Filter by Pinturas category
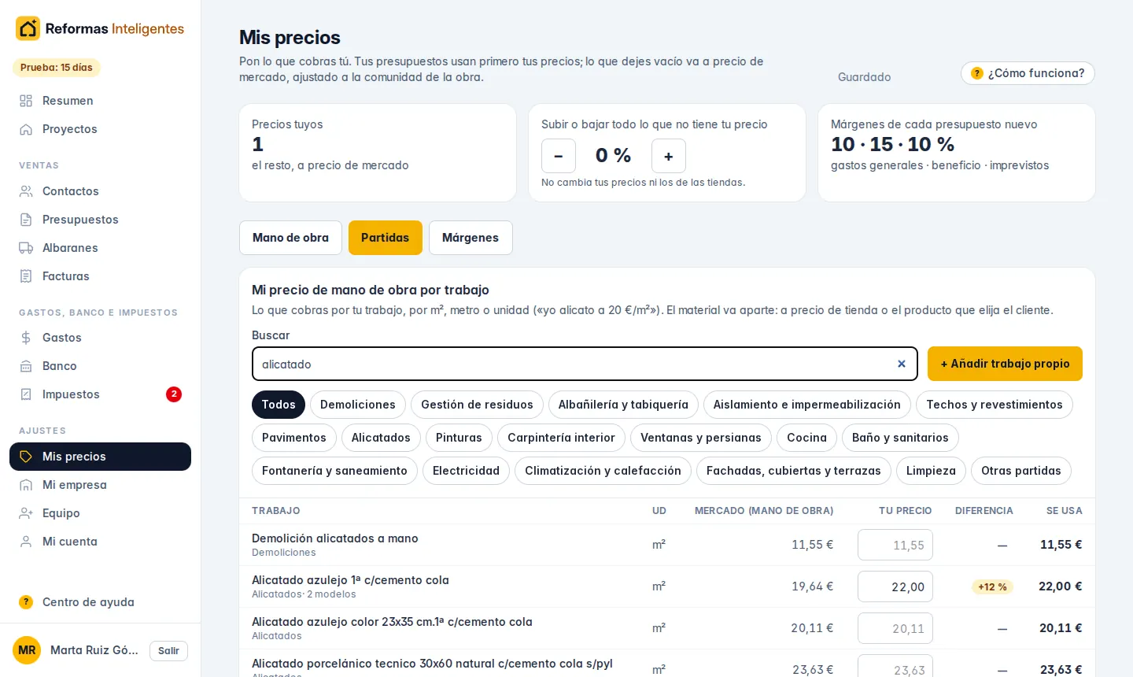This screenshot has width=1133, height=677. pyautogui.click(x=459, y=438)
